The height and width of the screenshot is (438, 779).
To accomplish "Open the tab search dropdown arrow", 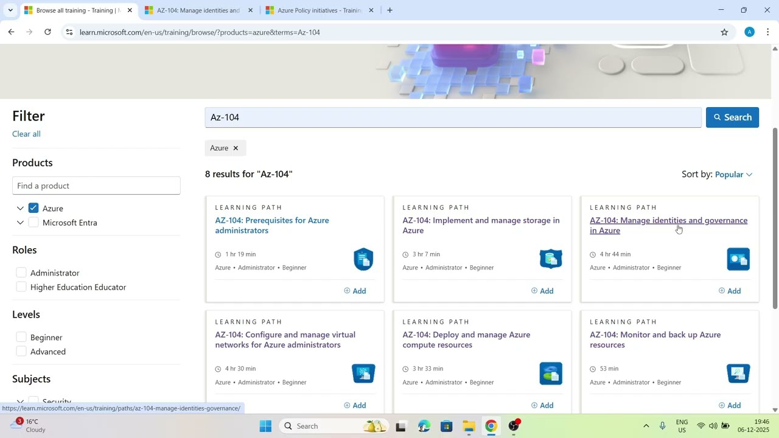I will [10, 10].
